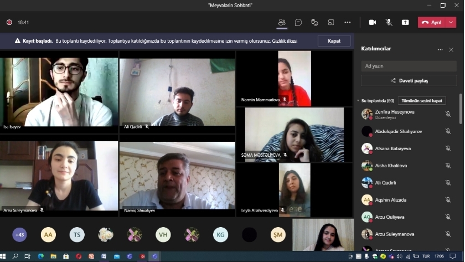Viewport: 465px width, 262px height.
Task: Show the +43 overflow participants
Action: 20,235
